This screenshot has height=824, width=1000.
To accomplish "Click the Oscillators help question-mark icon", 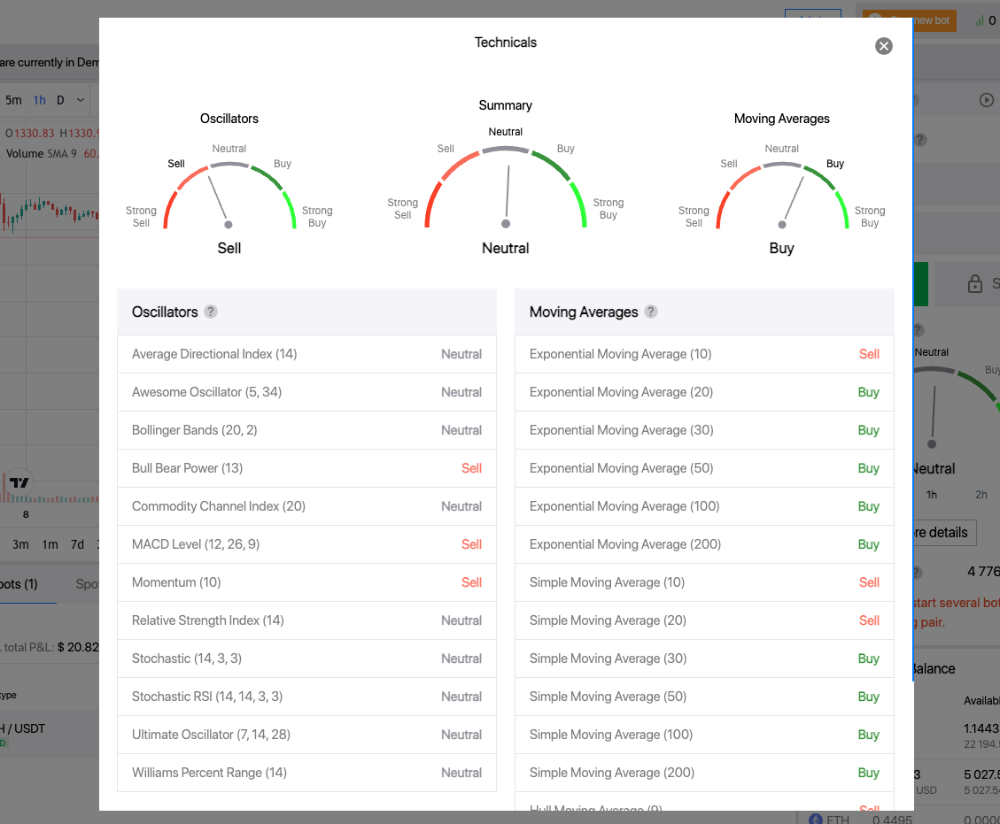I will tap(211, 312).
